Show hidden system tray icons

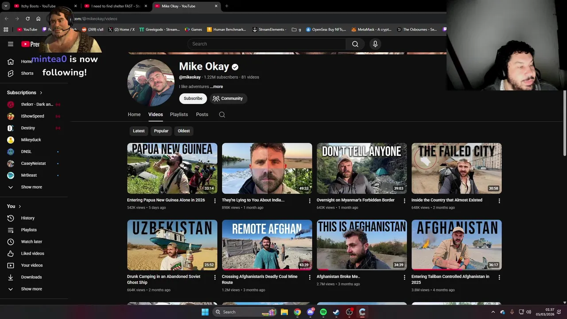pos(493,312)
